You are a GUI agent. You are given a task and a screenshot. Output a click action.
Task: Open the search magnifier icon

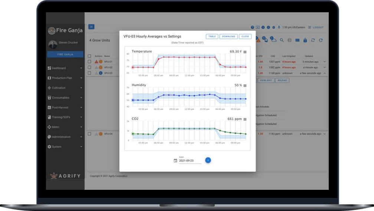(282, 40)
